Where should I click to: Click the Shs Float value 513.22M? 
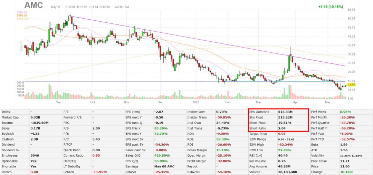point(285,117)
